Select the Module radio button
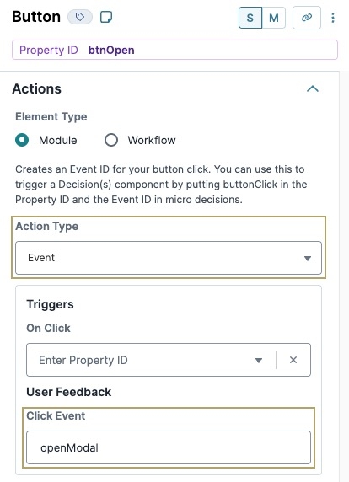The height and width of the screenshot is (482, 349). (x=22, y=140)
